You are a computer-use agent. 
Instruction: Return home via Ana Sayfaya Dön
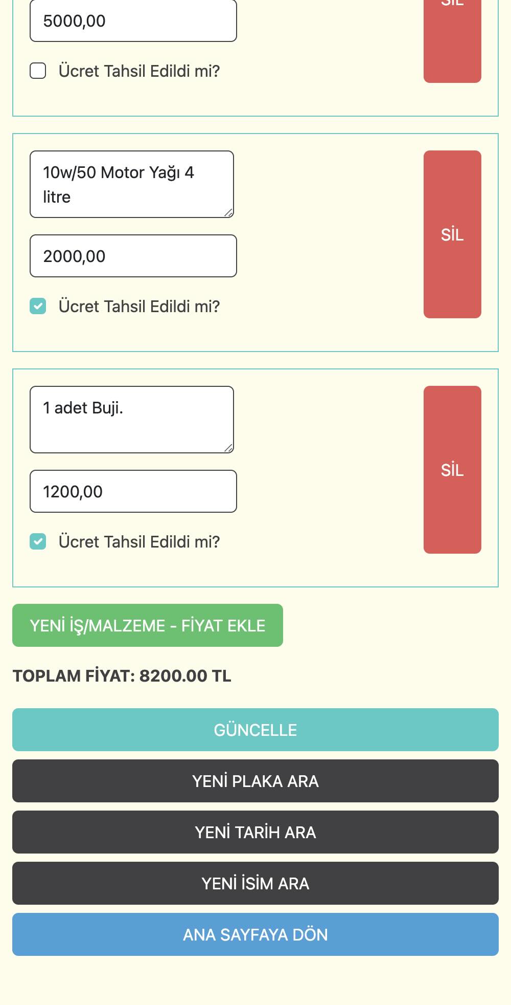pos(255,934)
